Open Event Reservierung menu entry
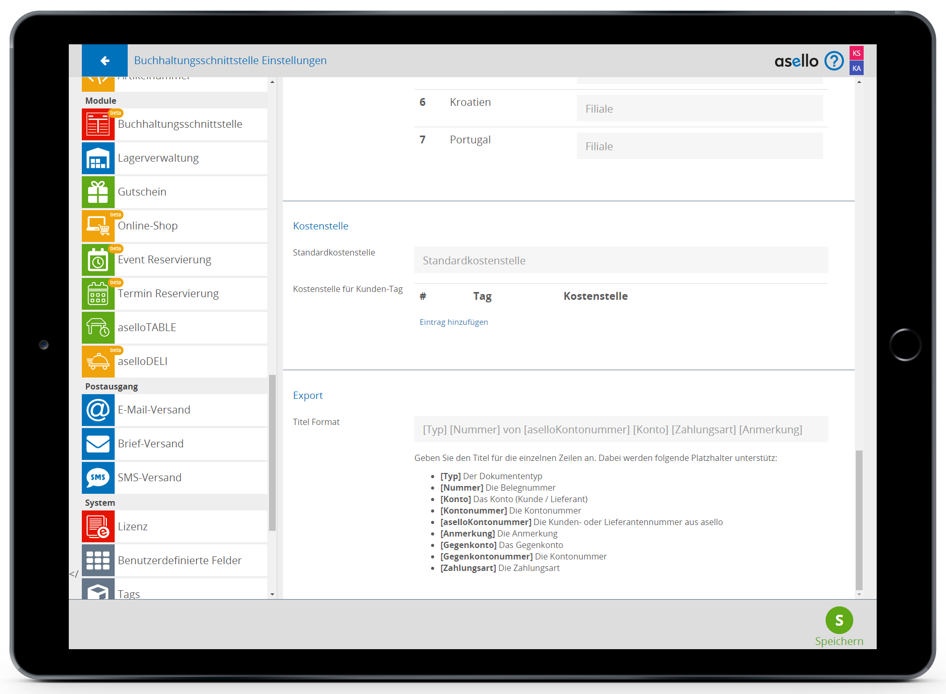 tap(164, 260)
